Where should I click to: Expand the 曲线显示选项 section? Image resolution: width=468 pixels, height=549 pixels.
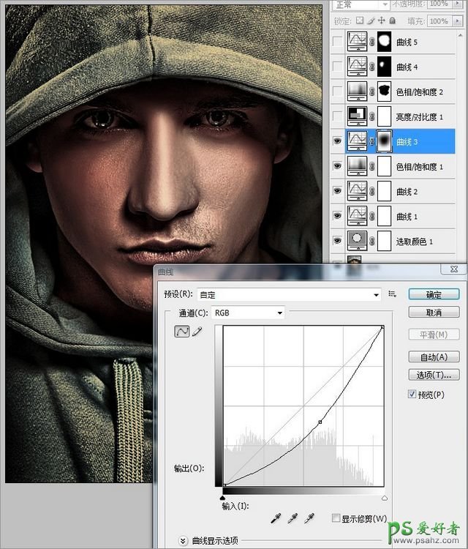(183, 541)
